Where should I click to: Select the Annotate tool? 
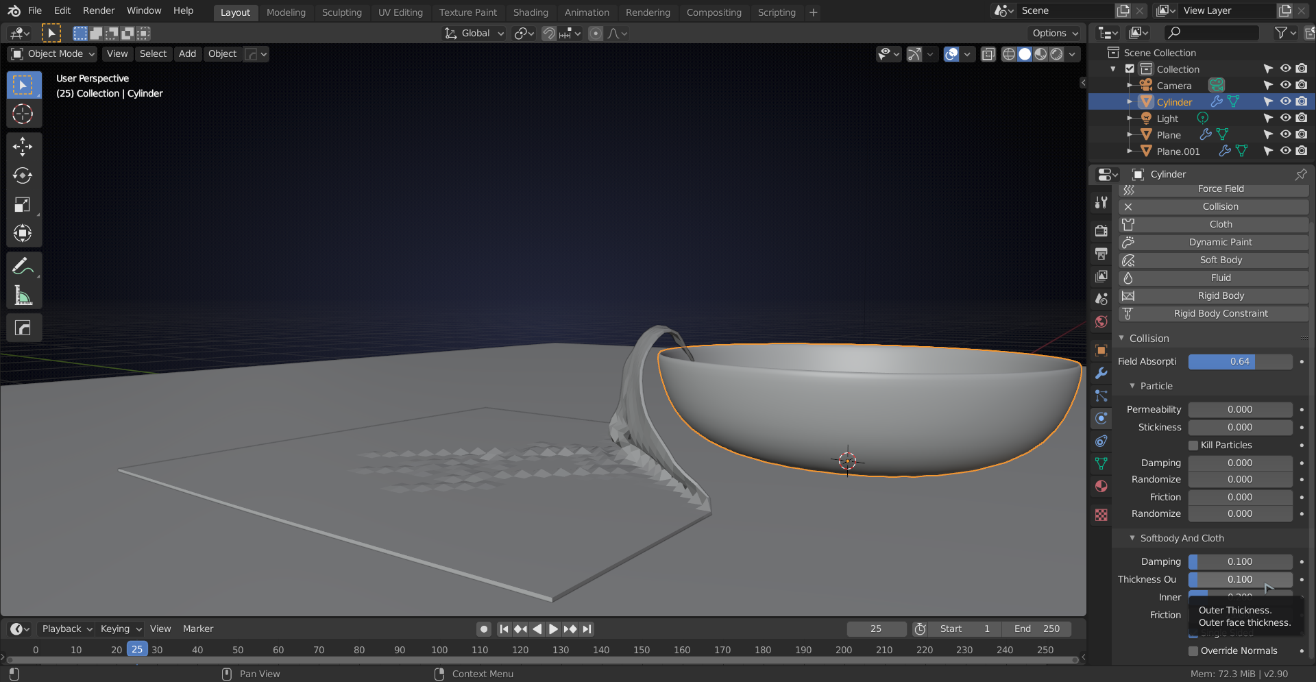tap(23, 266)
